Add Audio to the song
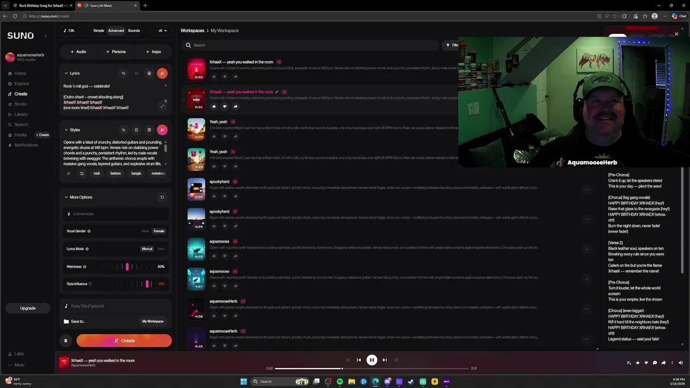690x388 pixels. (78, 52)
